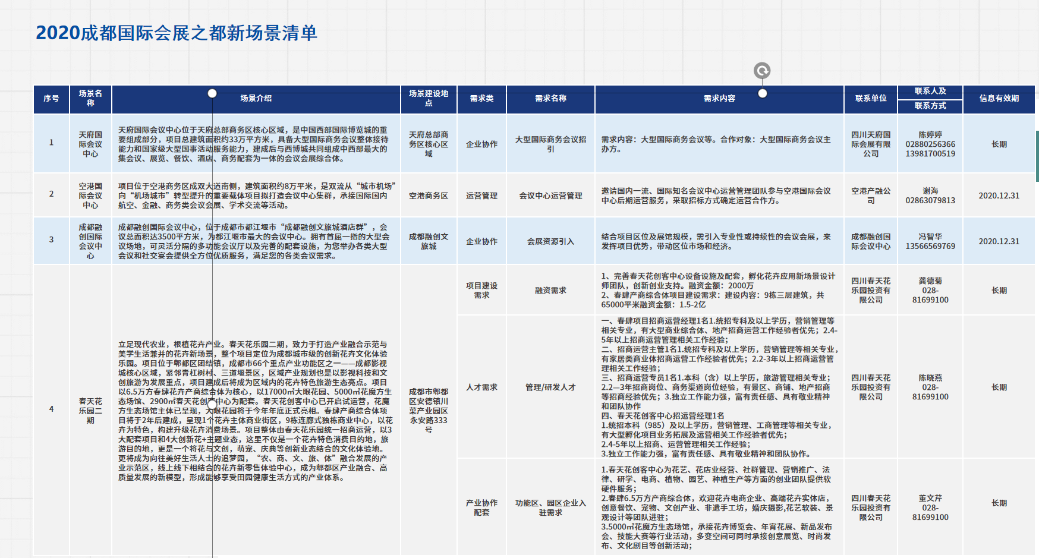Click the description starting with 立足现代农业
The image size is (1039, 558).
click(x=256, y=411)
